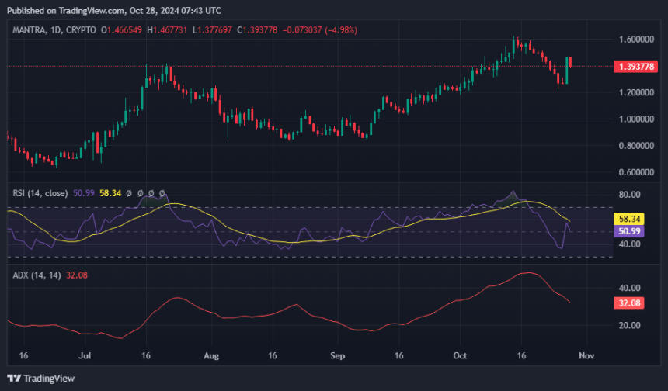Click the MANTRA, 1D, CRYPTO symbol title
The height and width of the screenshot is (391, 668).
[54, 29]
